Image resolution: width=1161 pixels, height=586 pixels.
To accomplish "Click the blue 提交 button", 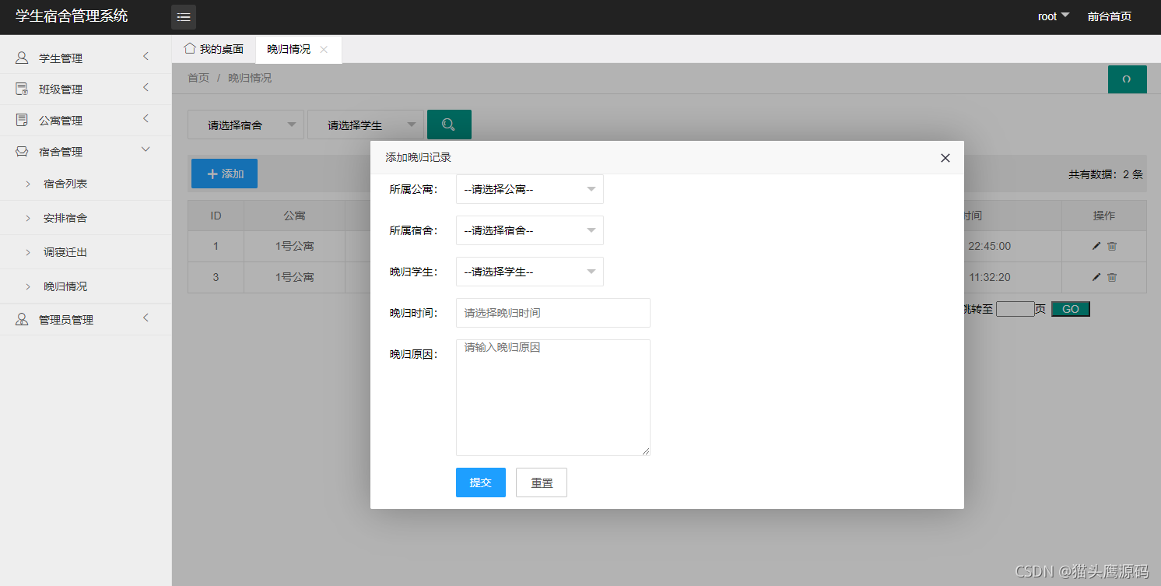I will (x=481, y=482).
